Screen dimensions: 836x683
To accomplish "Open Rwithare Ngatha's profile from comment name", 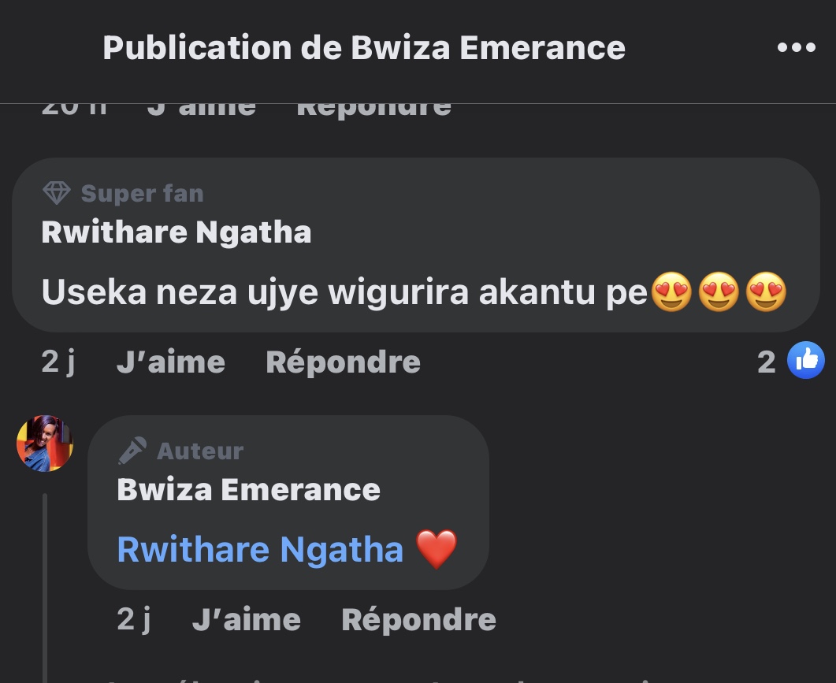I will [x=176, y=232].
